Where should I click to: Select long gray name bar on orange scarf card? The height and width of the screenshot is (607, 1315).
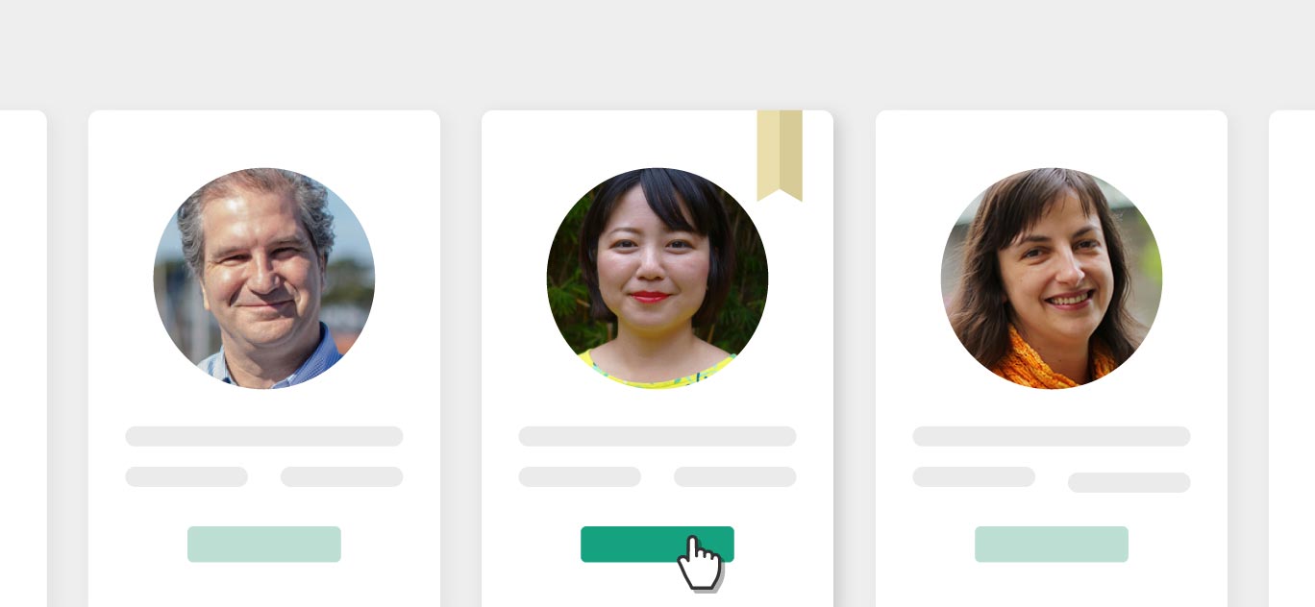coord(1052,436)
